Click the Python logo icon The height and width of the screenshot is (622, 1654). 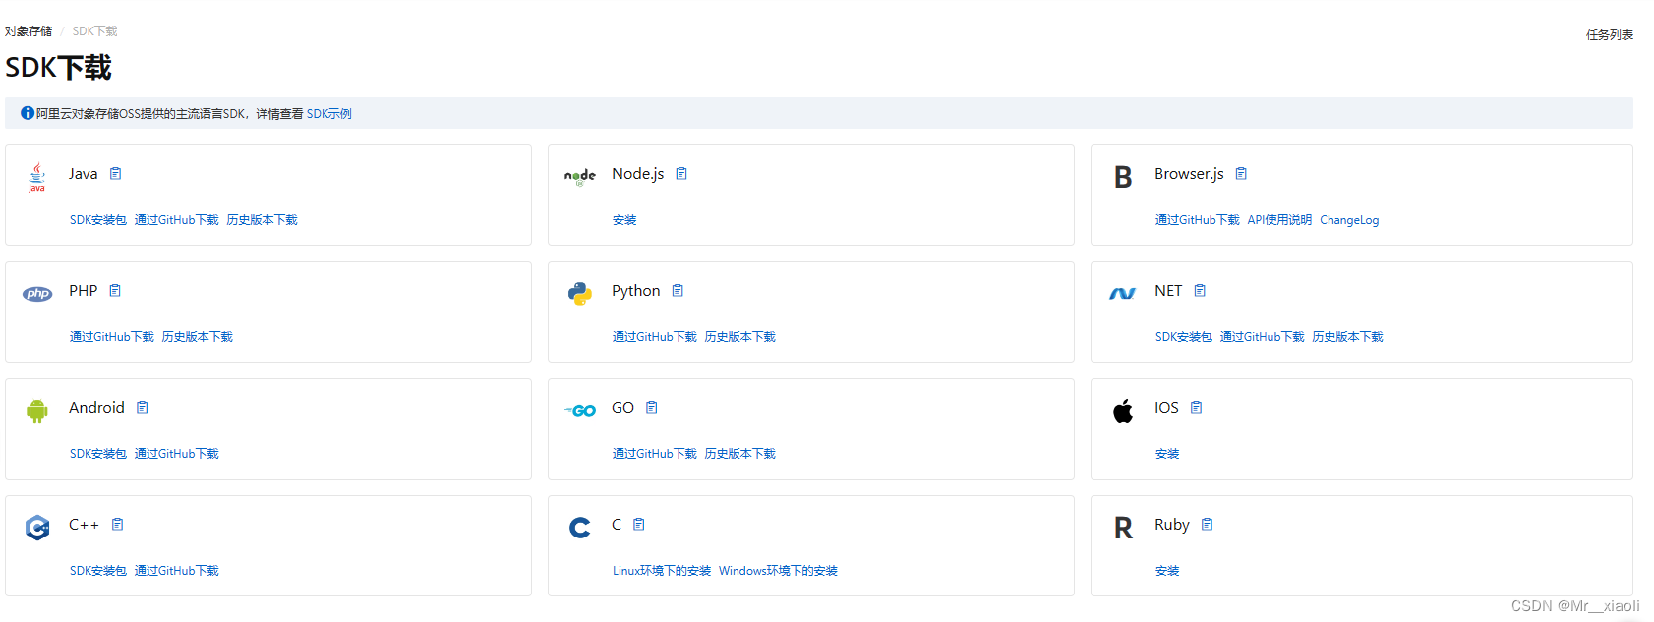580,294
